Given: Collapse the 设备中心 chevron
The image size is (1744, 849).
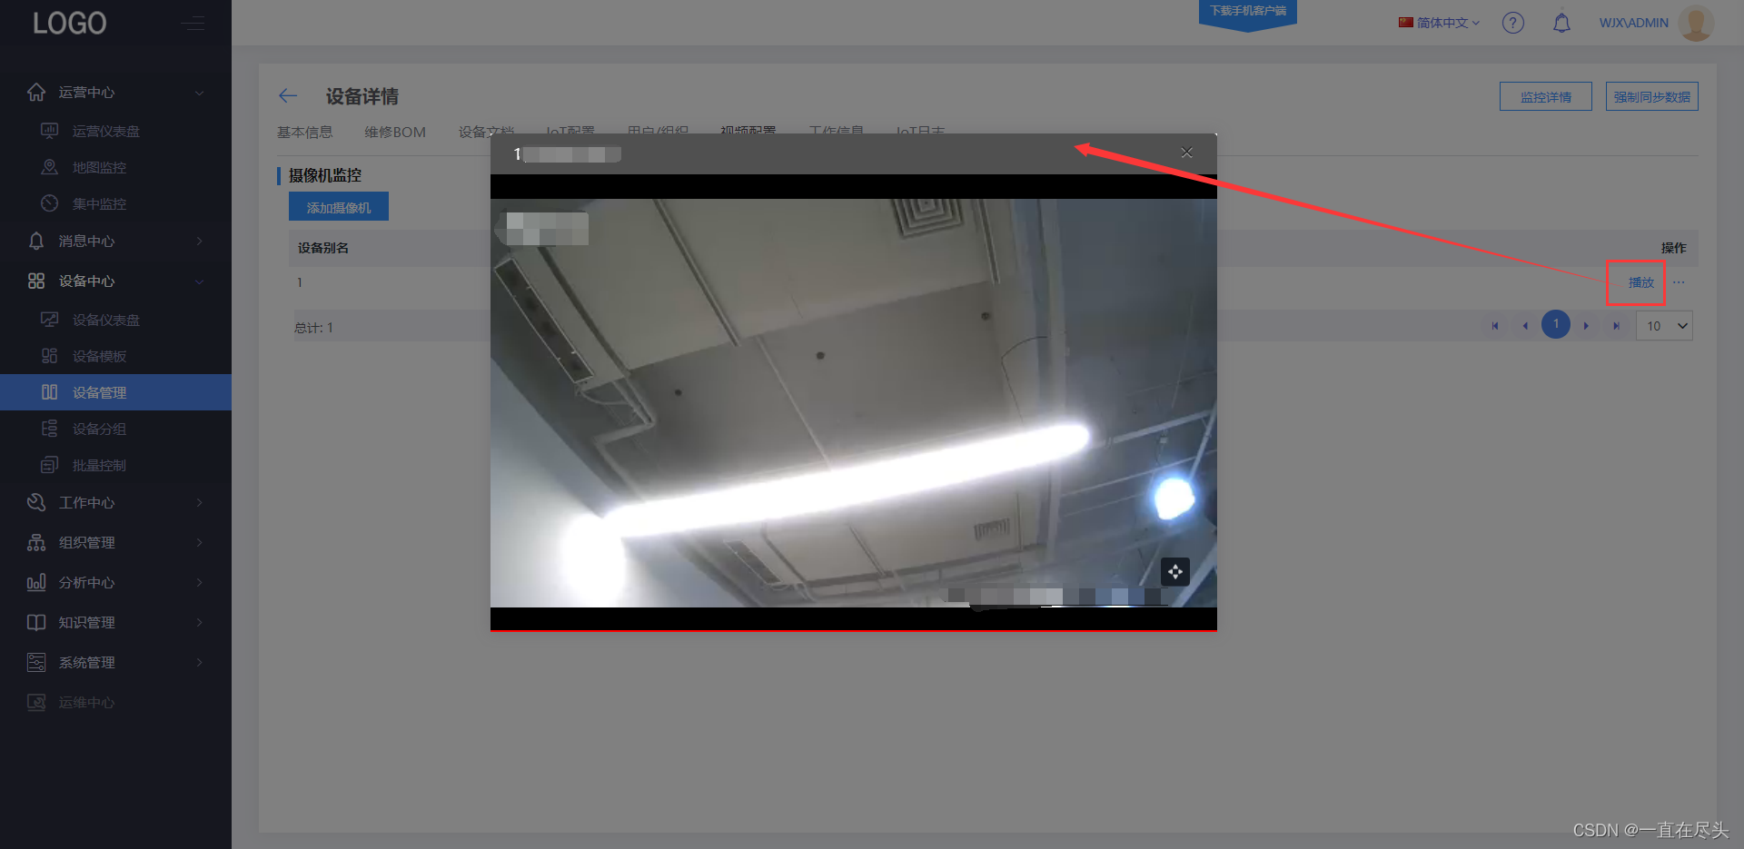Looking at the screenshot, I should 199,281.
